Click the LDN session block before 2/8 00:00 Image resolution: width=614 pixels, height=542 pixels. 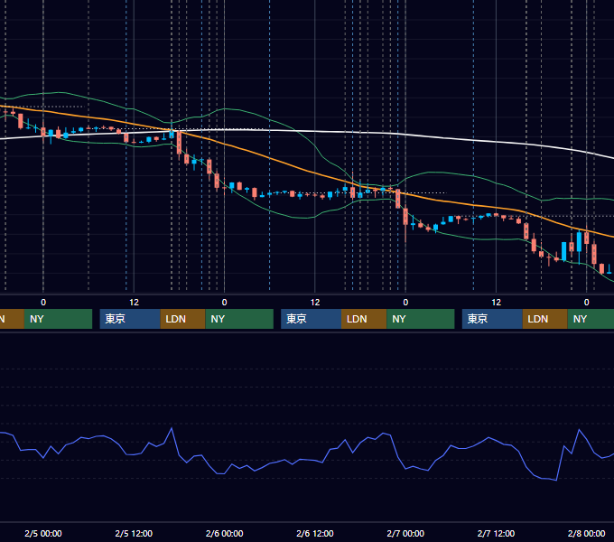(x=545, y=319)
